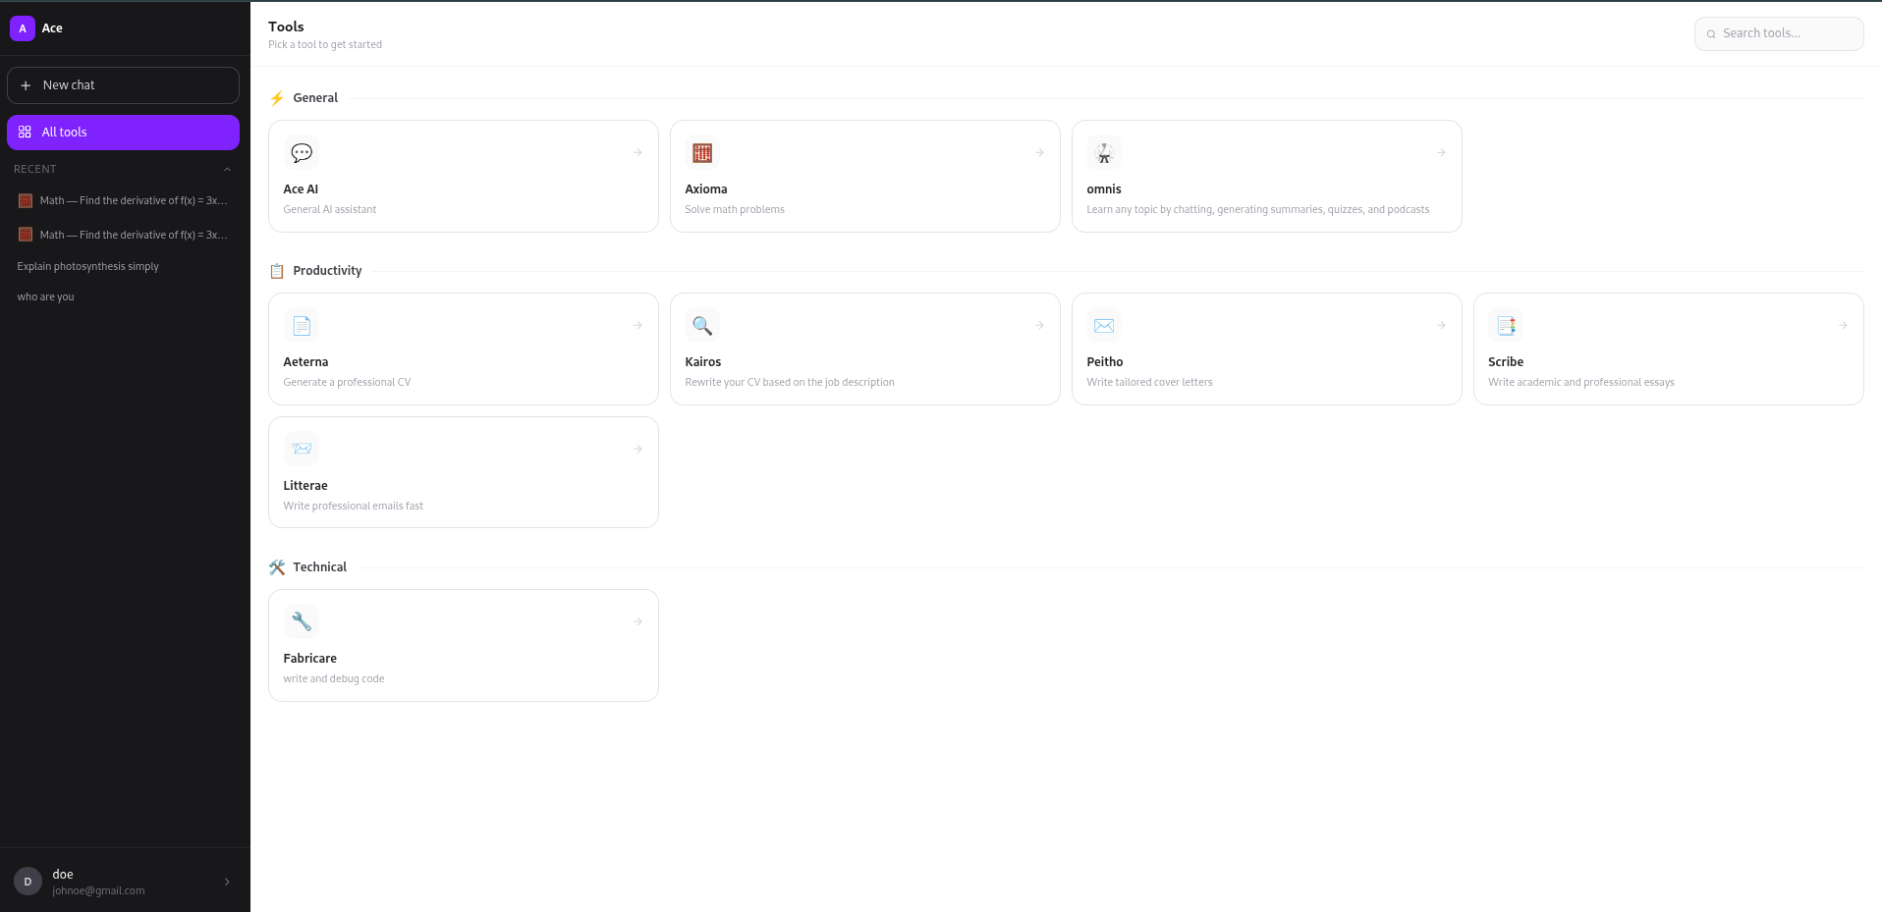This screenshot has height=912, width=1882.
Task: Click the Peitho envelope icon
Action: (x=1104, y=326)
